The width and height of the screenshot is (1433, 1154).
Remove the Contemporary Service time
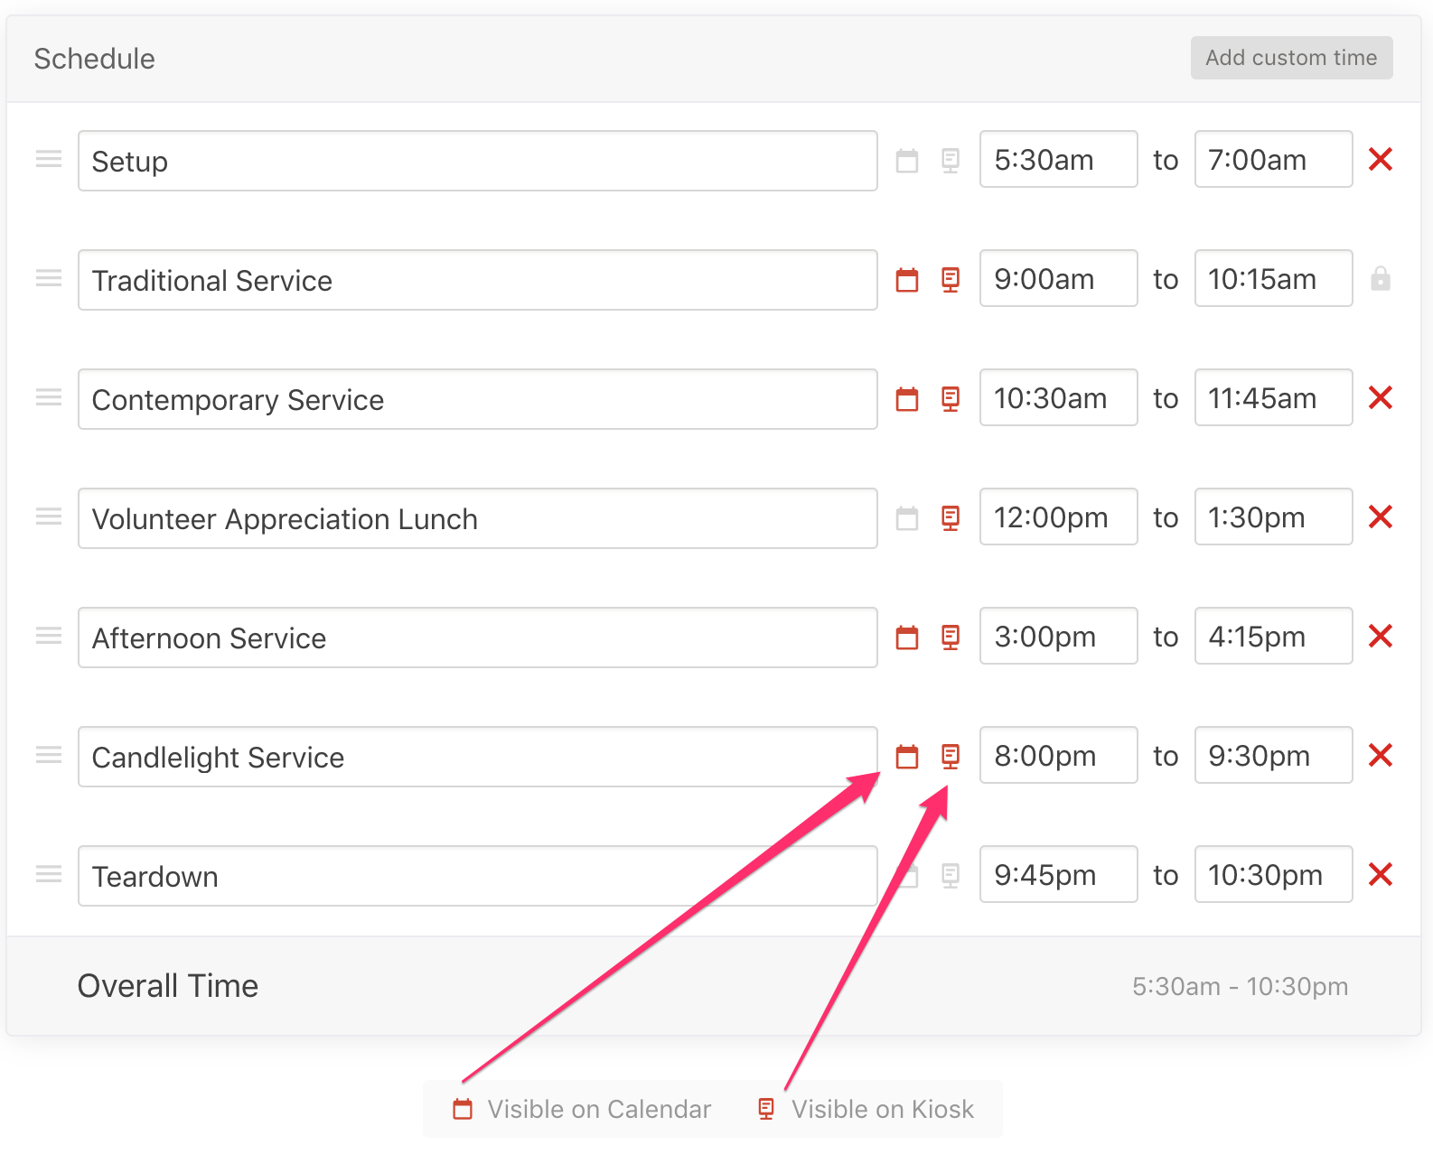click(1381, 397)
